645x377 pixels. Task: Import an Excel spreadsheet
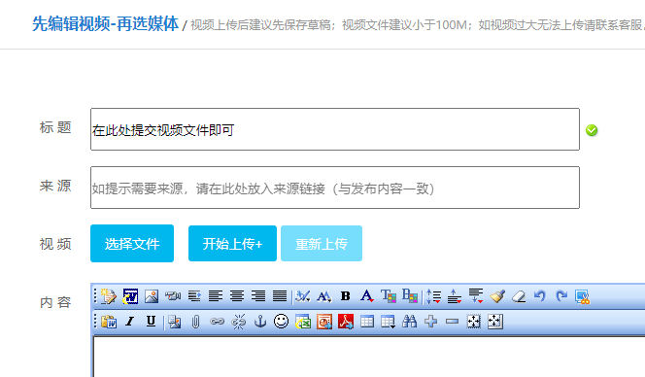[x=303, y=322]
